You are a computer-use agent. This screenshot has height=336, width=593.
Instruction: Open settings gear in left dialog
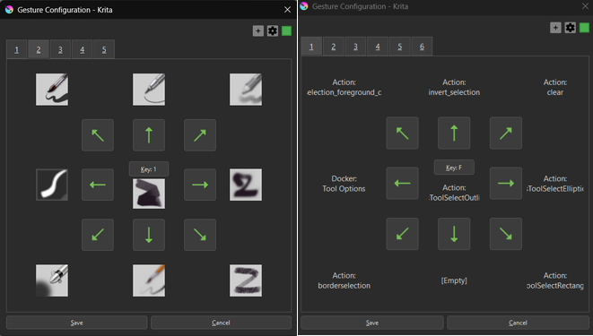coord(273,30)
